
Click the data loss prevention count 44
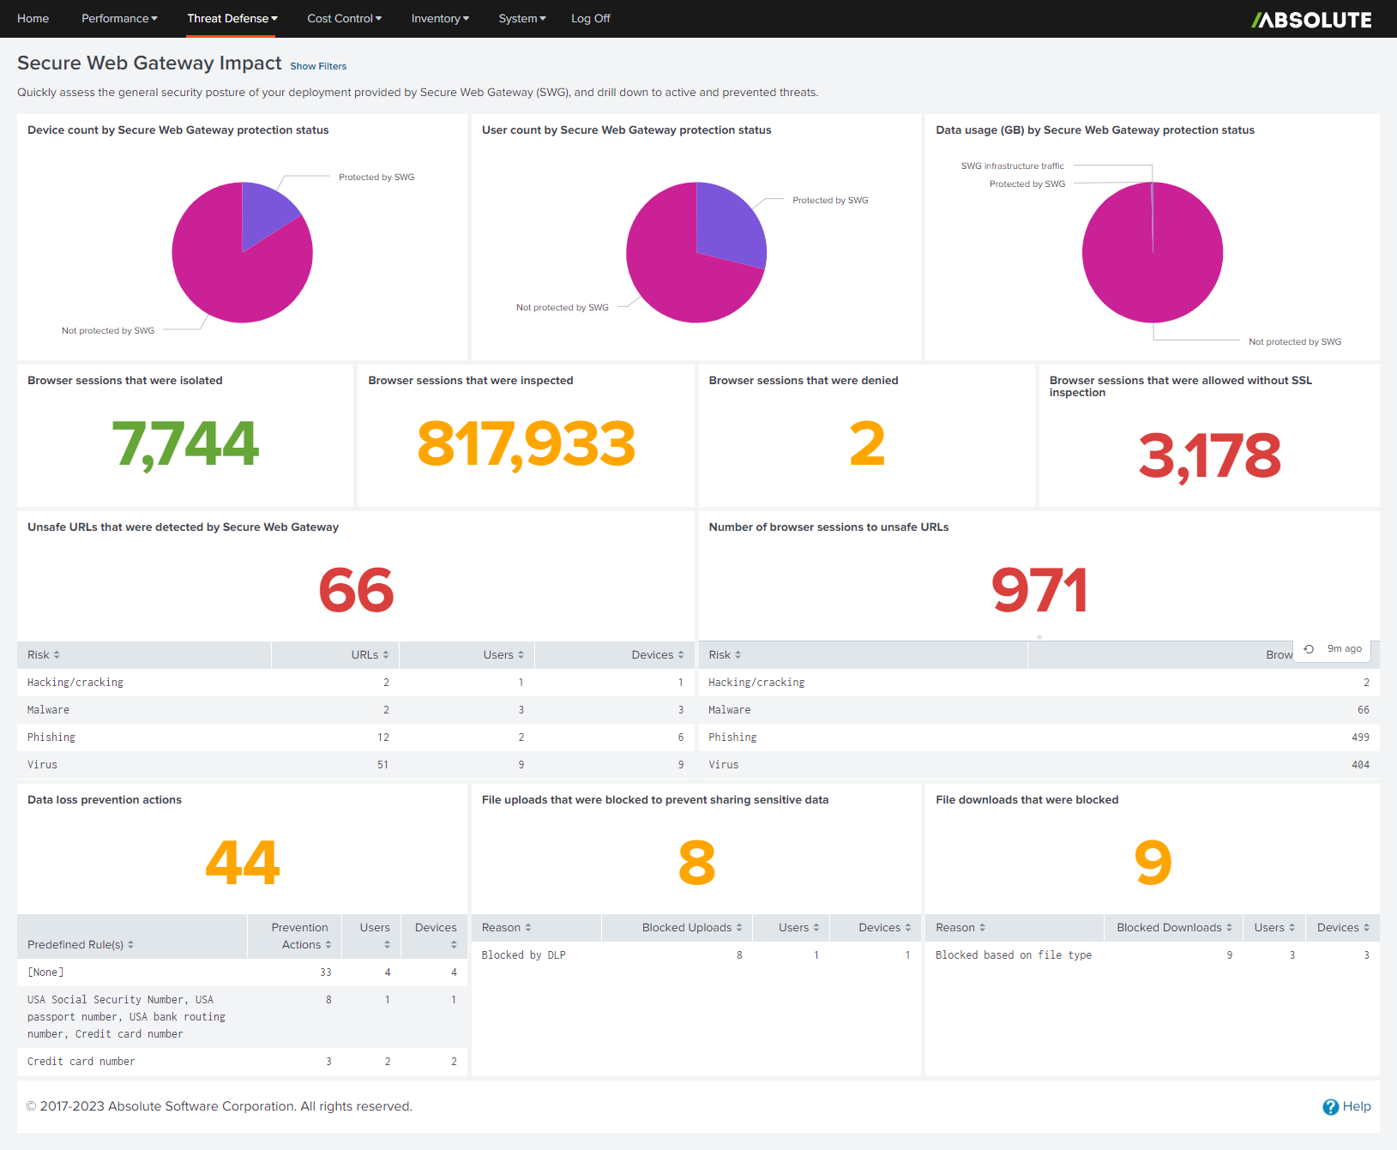click(243, 863)
